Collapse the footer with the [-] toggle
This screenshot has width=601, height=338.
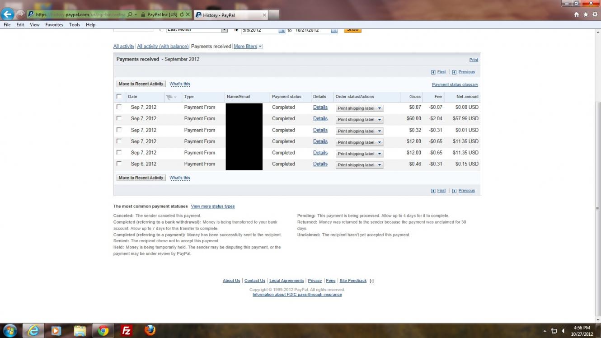point(371,281)
